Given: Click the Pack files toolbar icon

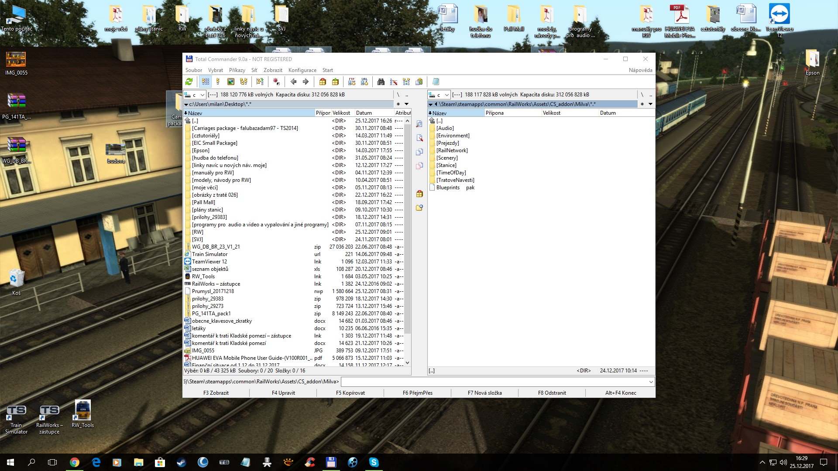Looking at the screenshot, I should (323, 82).
